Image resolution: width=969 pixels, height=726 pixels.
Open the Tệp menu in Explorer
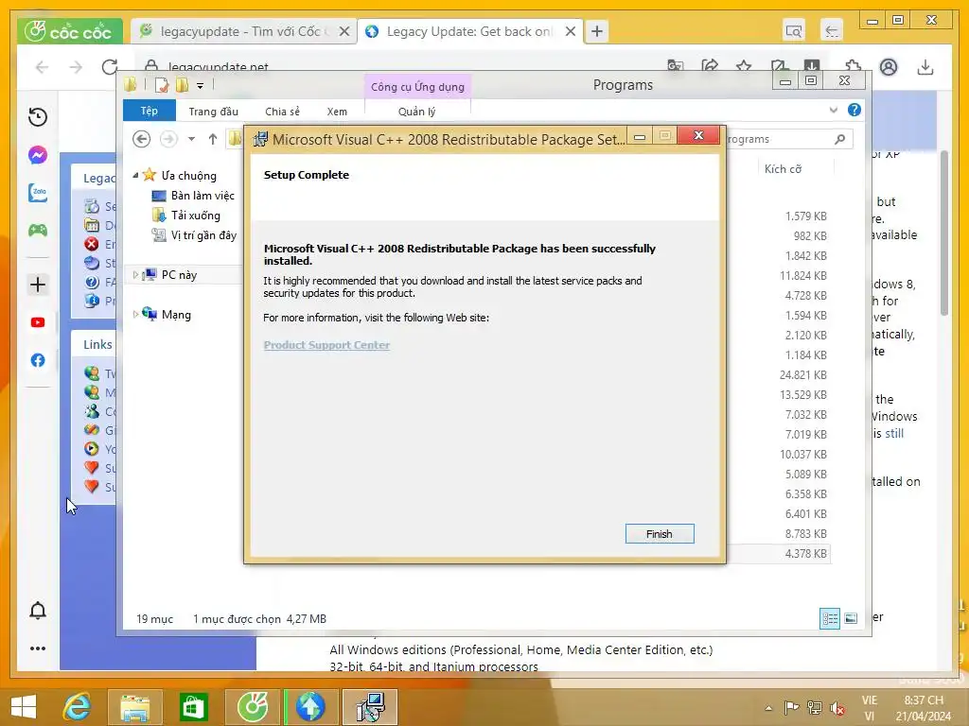click(x=149, y=111)
